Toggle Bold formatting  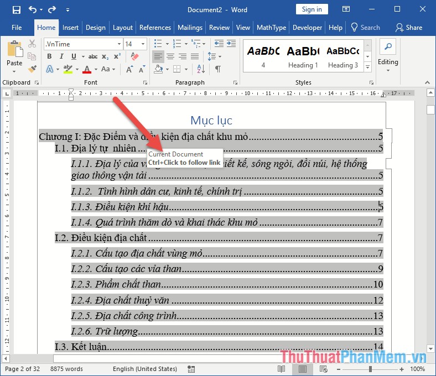(49, 56)
